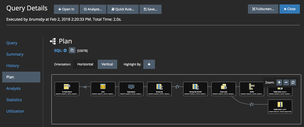Select the Sort node in plan
Viewport: 304px width, 127px height.
tap(103, 89)
